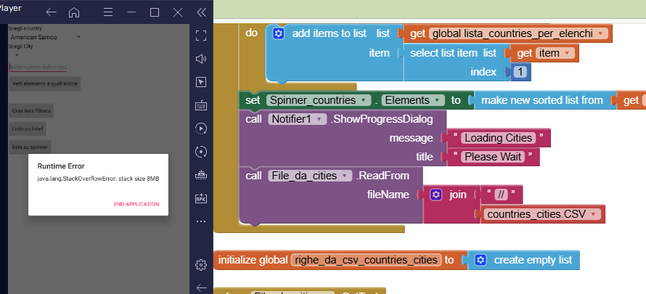This screenshot has width=646, height=294.
Task: Click the add items to list mutator gear
Action: 277,33
